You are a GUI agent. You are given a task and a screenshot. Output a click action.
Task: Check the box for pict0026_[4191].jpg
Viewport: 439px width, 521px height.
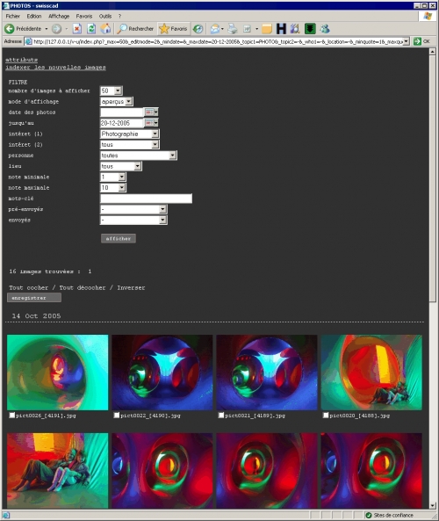point(12,415)
